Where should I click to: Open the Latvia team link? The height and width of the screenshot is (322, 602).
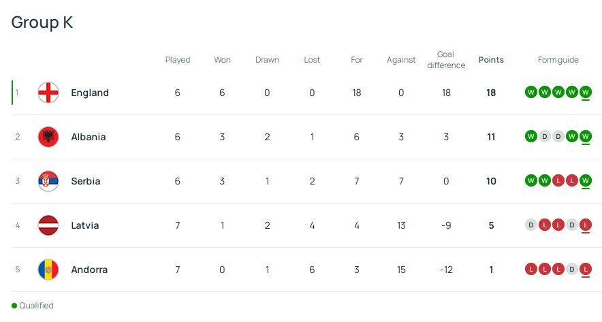[85, 225]
